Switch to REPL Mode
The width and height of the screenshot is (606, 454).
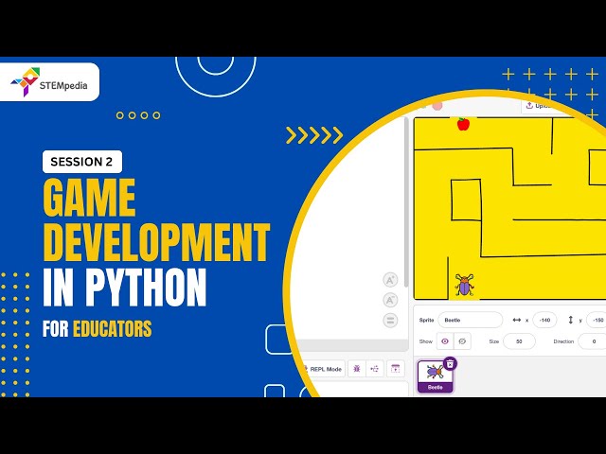coord(323,369)
